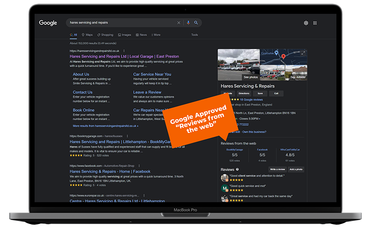
Task: Switch to the Maps tab
Action: 87,35
